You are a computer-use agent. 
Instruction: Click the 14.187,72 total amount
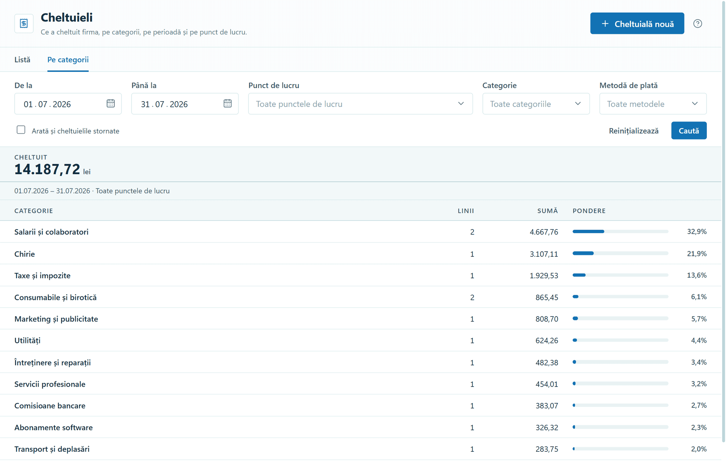[47, 169]
